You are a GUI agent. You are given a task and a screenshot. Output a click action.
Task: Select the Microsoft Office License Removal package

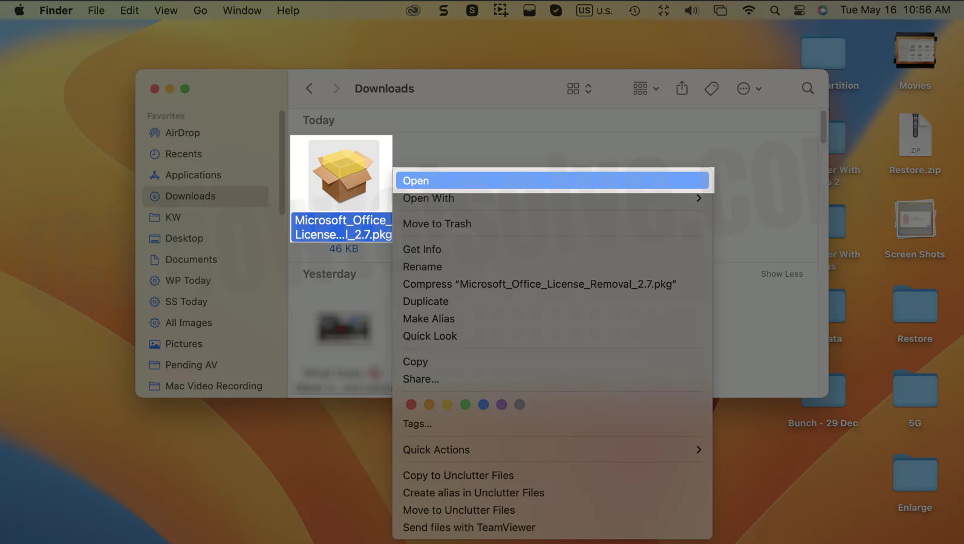coord(344,176)
